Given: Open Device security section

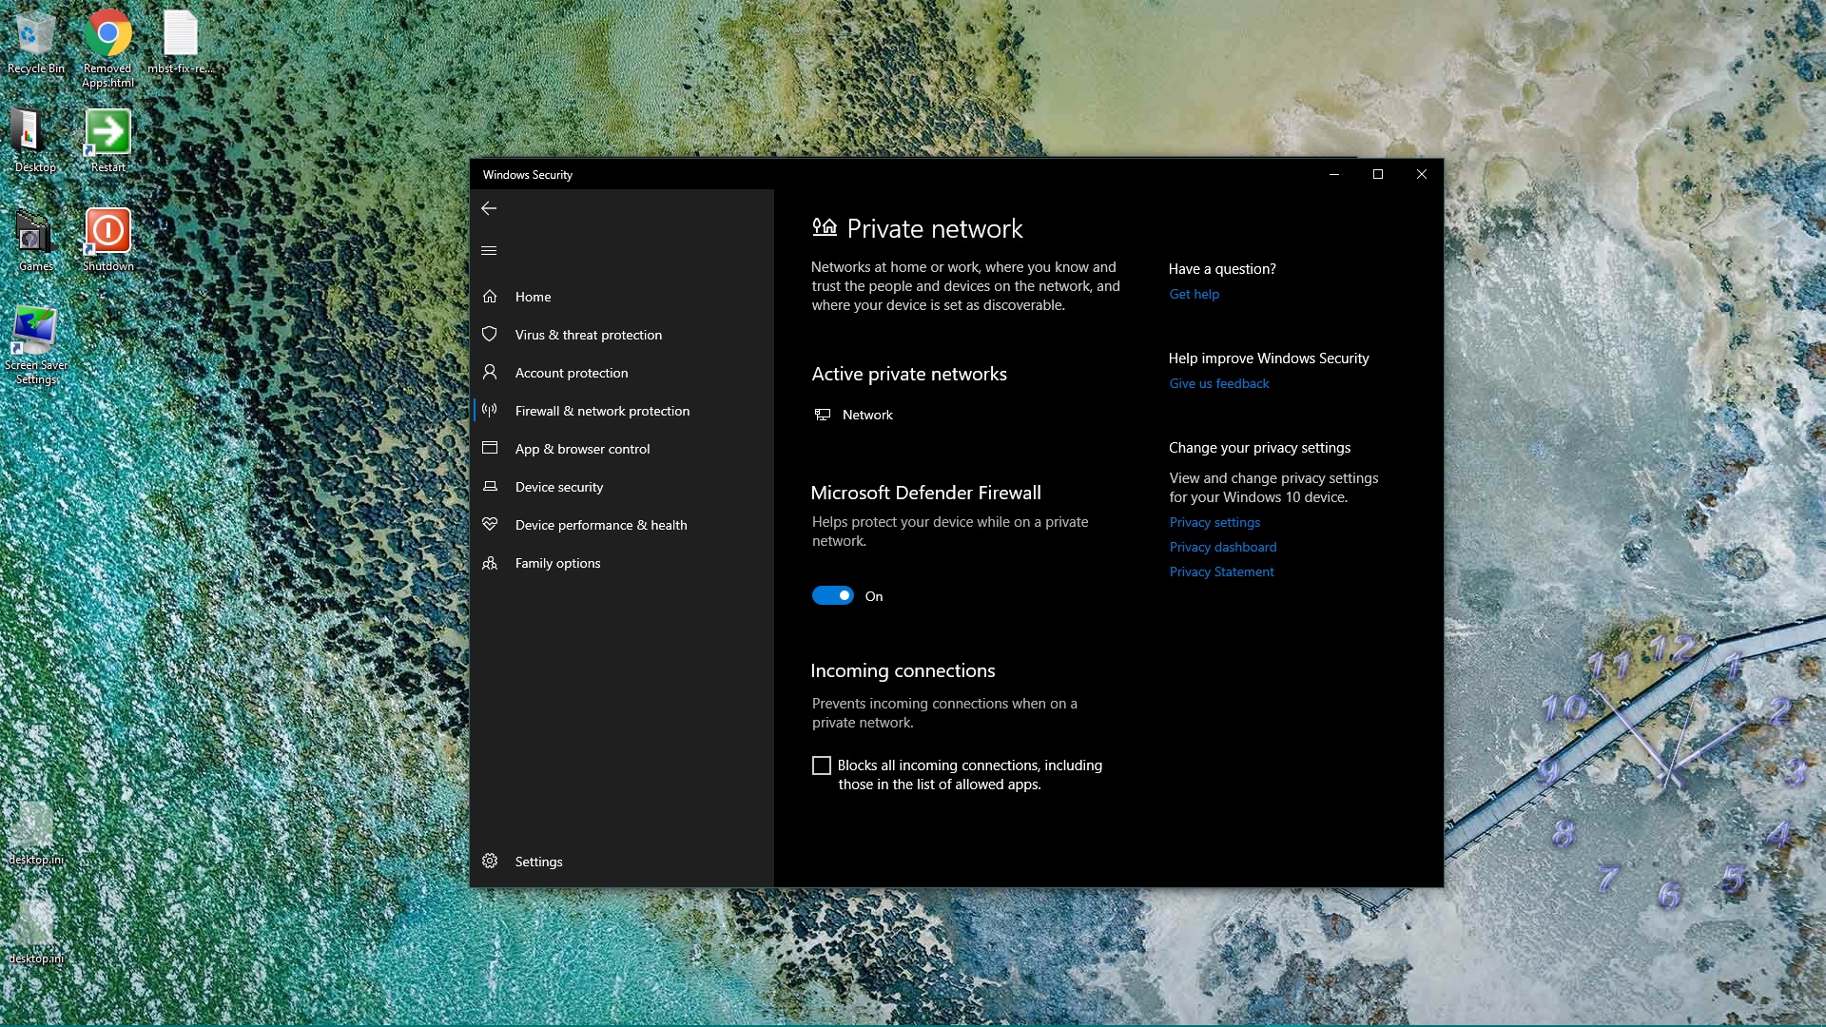Looking at the screenshot, I should coord(623,487).
